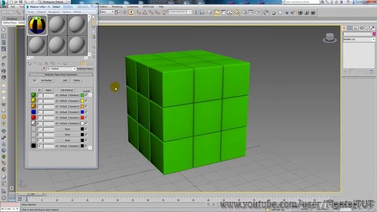Image resolution: width=377 pixels, height=212 pixels.
Task: Click the blue color swatch in row 4
Action: tap(82, 112)
